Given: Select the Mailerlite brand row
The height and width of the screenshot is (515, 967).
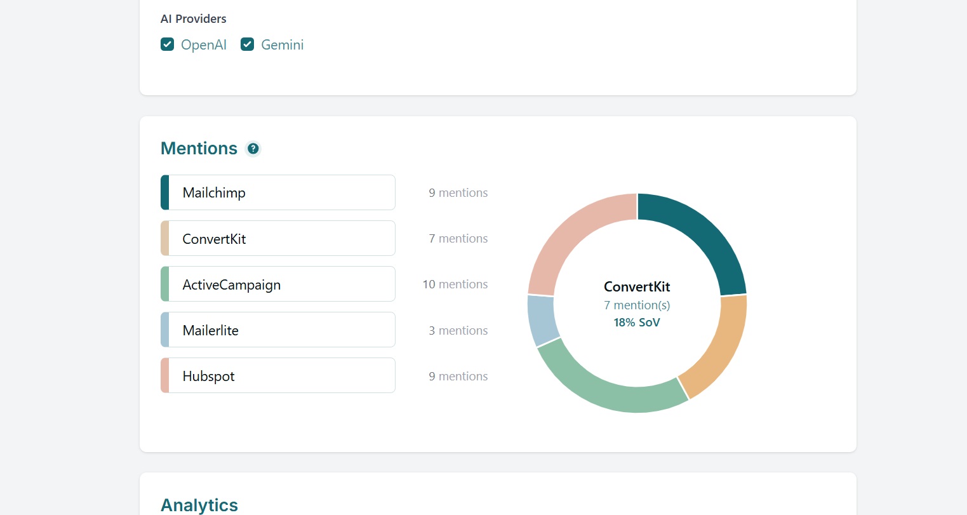Looking at the screenshot, I should [278, 330].
